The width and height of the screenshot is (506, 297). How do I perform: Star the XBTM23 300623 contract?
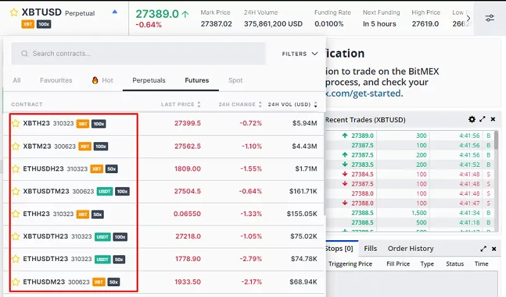pyautogui.click(x=15, y=146)
